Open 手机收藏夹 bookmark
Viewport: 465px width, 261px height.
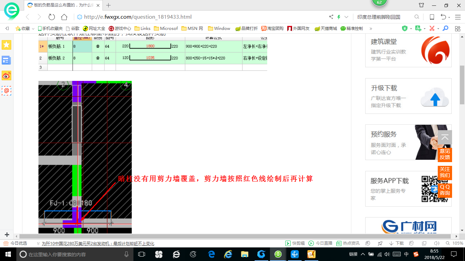50,29
